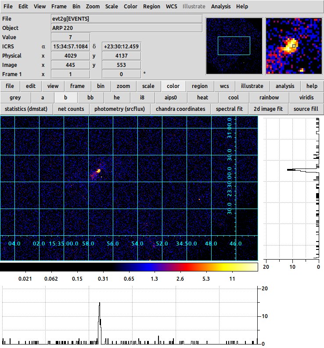
Task: Apply the heat colormap
Action: pyautogui.click(x=202, y=98)
